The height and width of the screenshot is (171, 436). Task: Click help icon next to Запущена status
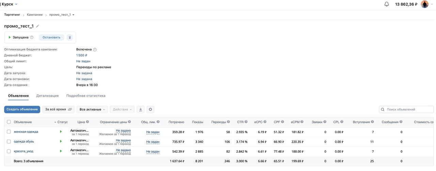click(x=32, y=37)
